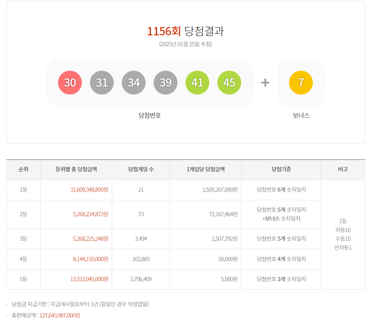Click the winning game count '3,494'
The width and height of the screenshot is (369, 319).
(x=141, y=239)
